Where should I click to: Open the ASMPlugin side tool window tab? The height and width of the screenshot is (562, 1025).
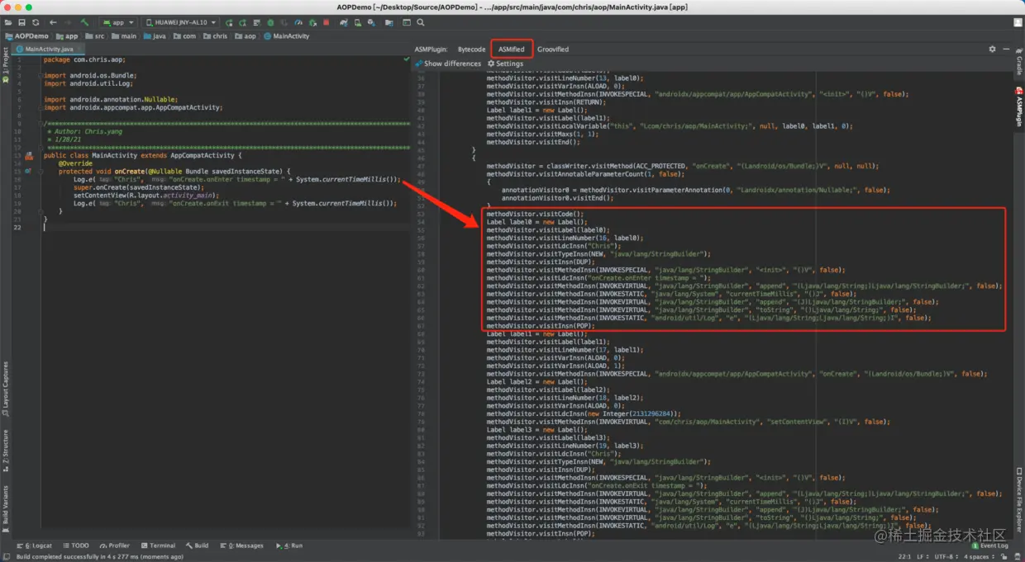[1019, 106]
